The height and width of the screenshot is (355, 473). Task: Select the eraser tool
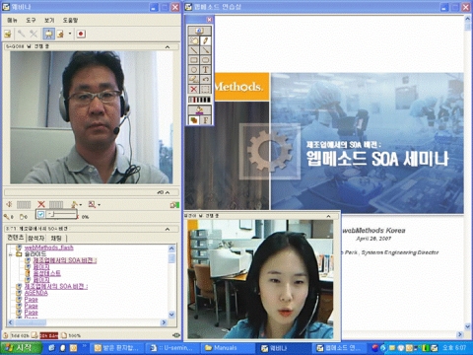point(194,79)
